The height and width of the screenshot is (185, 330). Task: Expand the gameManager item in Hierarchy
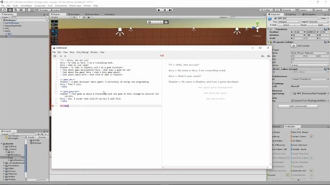4,23
